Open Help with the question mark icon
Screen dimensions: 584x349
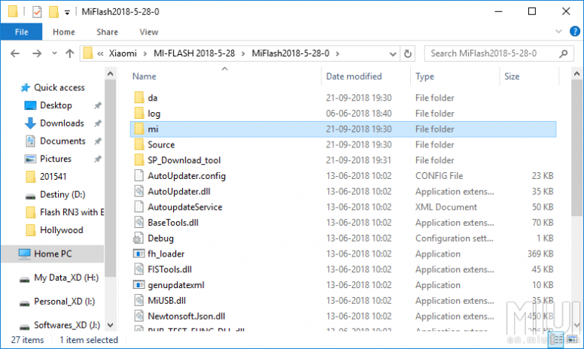point(575,32)
